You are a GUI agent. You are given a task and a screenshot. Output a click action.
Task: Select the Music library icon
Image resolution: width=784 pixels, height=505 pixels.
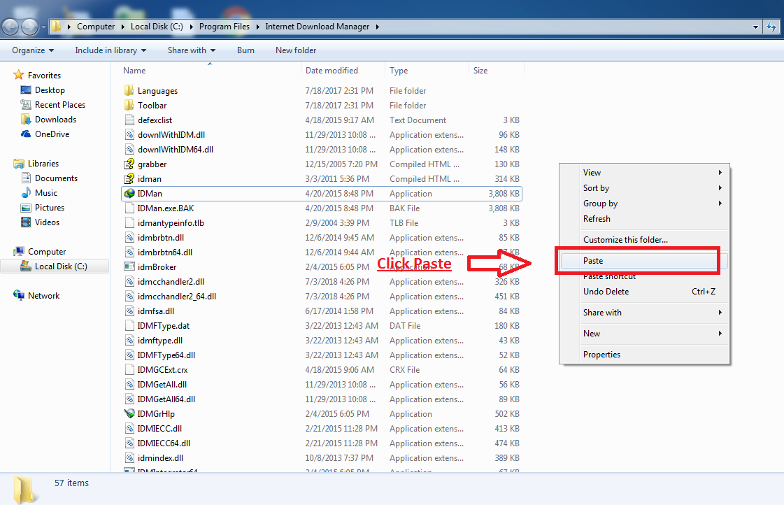pos(25,193)
